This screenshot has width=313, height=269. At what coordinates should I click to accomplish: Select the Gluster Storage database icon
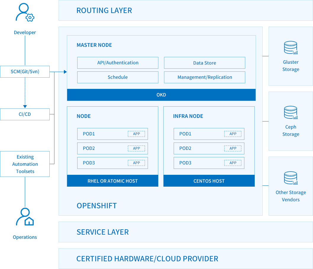click(x=291, y=48)
